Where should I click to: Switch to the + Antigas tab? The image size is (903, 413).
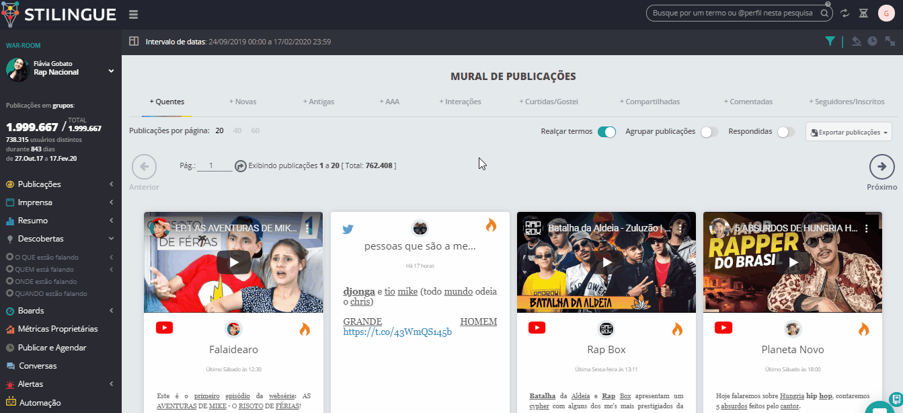[319, 102]
